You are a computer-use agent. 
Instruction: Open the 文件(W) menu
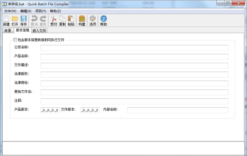[x=10, y=11]
